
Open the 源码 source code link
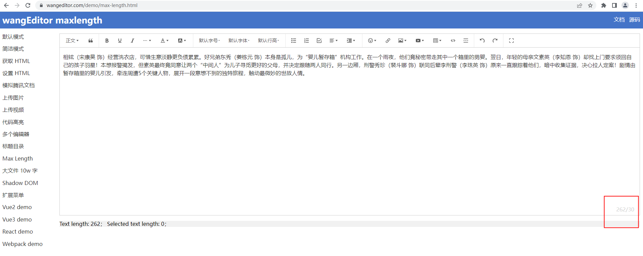(x=634, y=20)
